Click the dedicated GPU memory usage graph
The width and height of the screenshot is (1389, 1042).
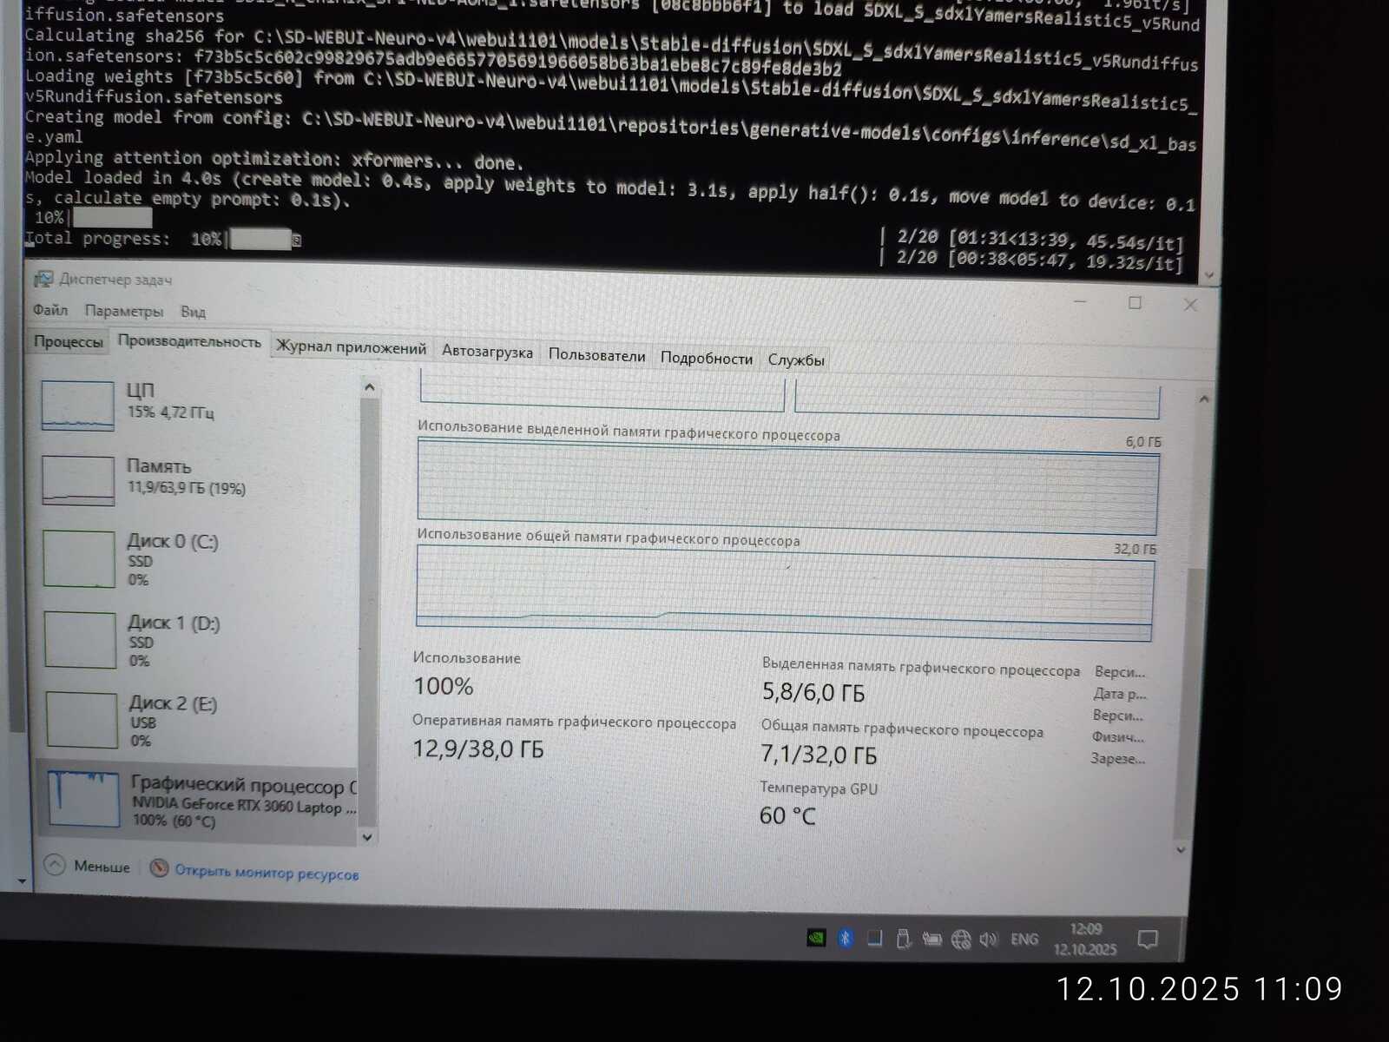(x=787, y=486)
